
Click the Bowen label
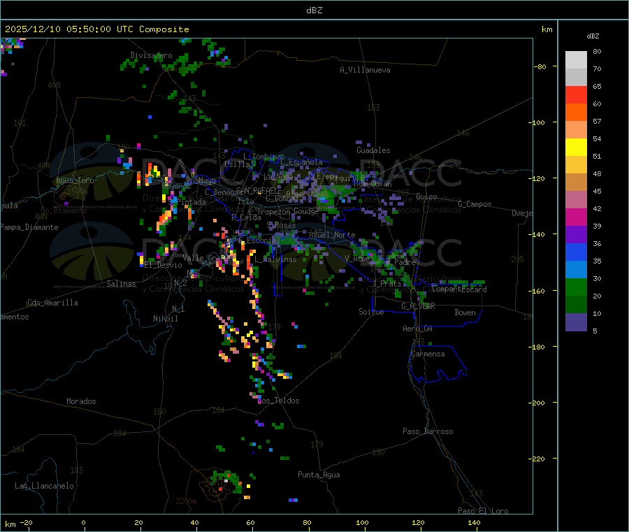click(465, 312)
